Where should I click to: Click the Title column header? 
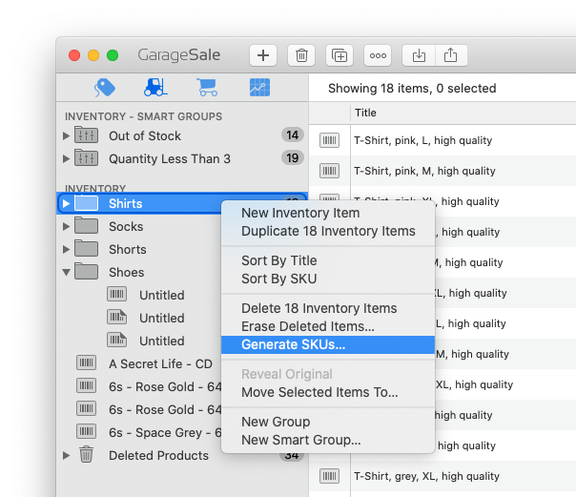pyautogui.click(x=366, y=113)
